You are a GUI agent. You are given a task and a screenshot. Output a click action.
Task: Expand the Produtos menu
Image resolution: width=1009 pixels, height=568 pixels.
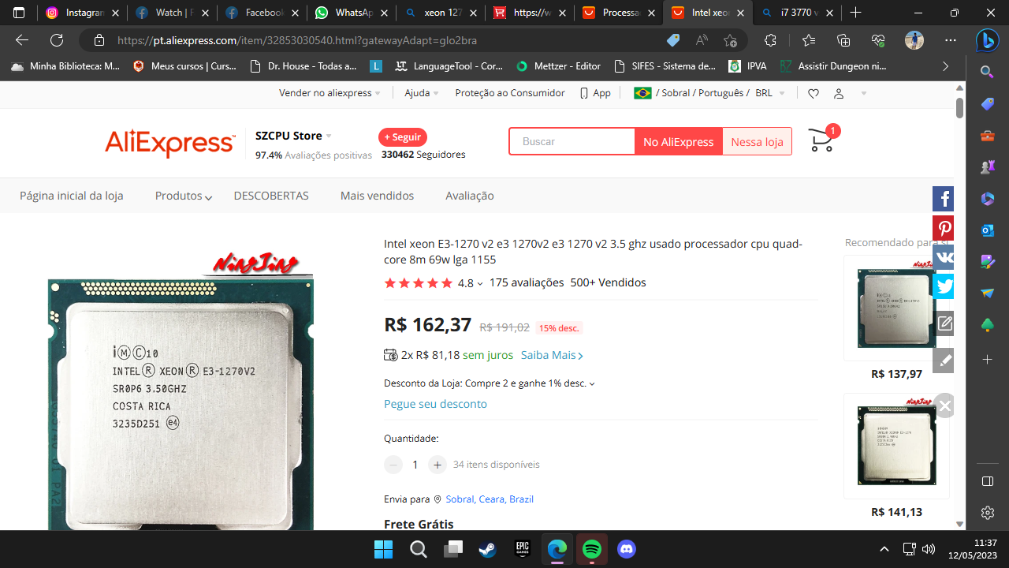[184, 196]
